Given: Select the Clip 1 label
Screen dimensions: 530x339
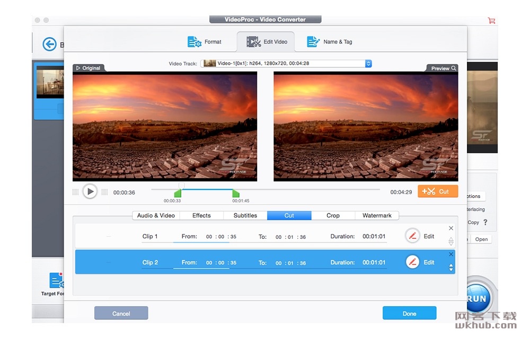Looking at the screenshot, I should [150, 236].
